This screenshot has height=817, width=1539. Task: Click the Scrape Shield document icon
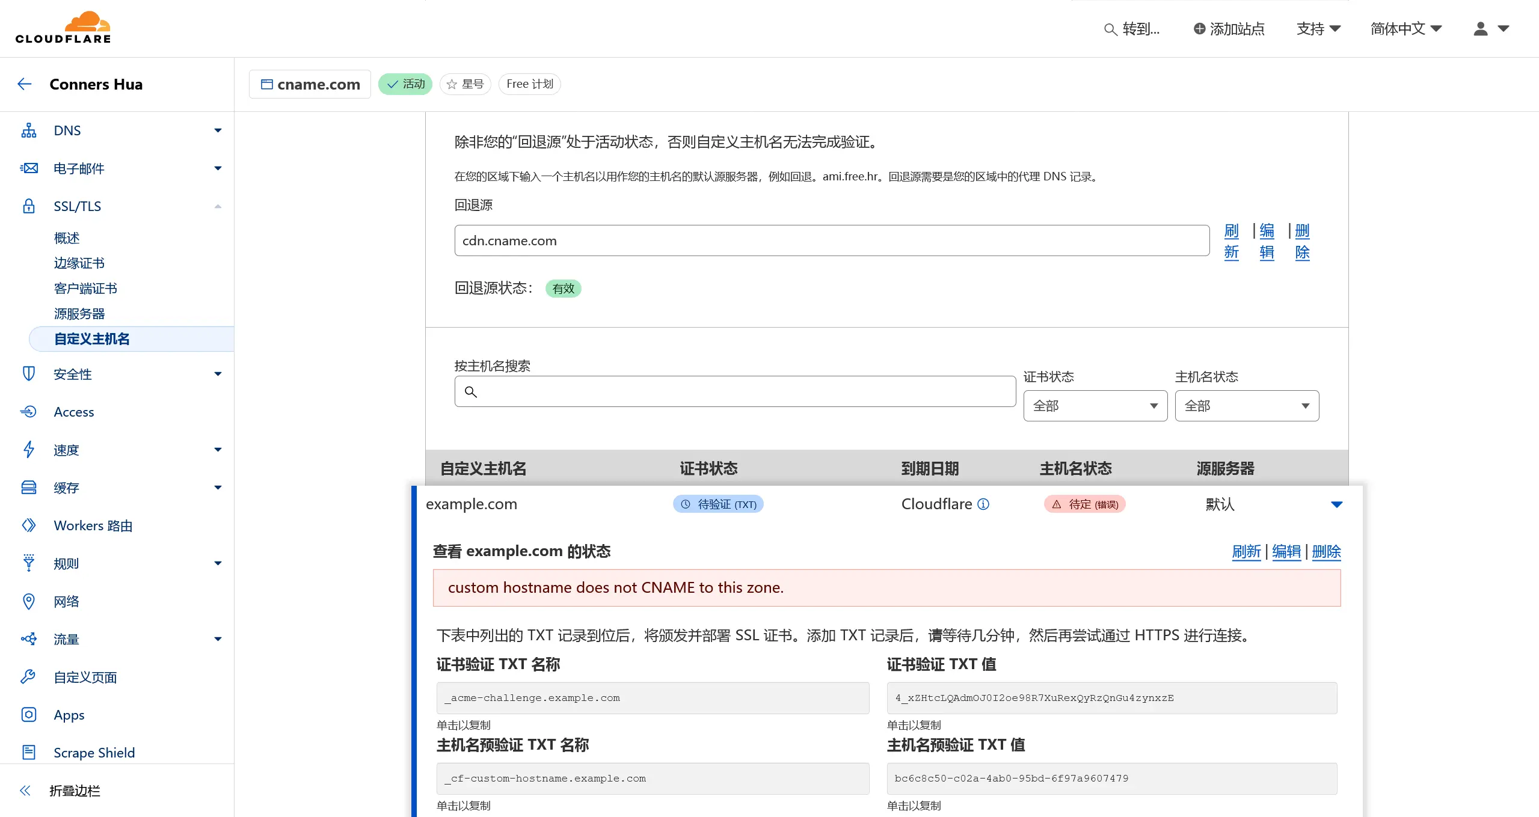coord(29,753)
